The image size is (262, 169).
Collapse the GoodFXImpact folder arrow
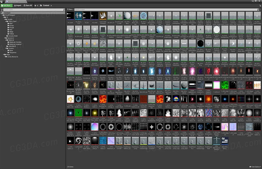3,15
